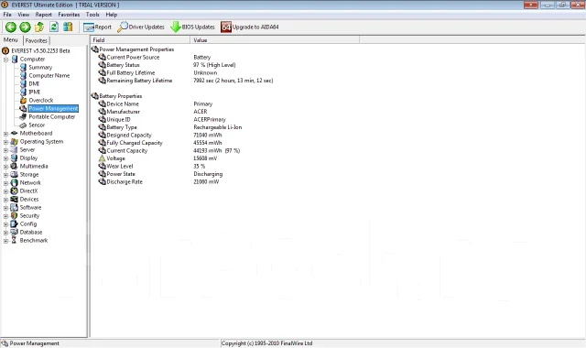
Task: Click the Software tree icon
Action: point(15,208)
